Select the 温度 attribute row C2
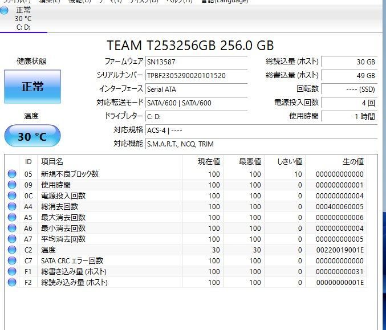The height and width of the screenshot is (330, 386). click(x=186, y=250)
